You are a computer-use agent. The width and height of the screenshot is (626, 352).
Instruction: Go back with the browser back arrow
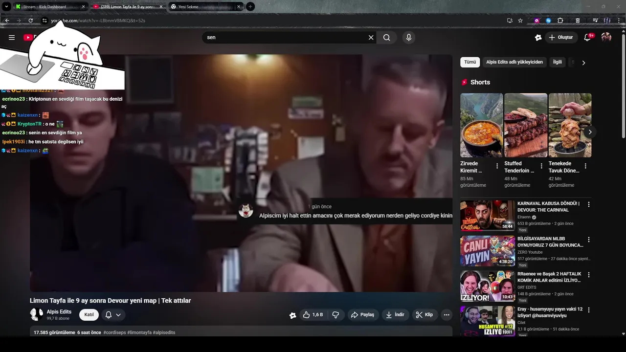point(7,21)
